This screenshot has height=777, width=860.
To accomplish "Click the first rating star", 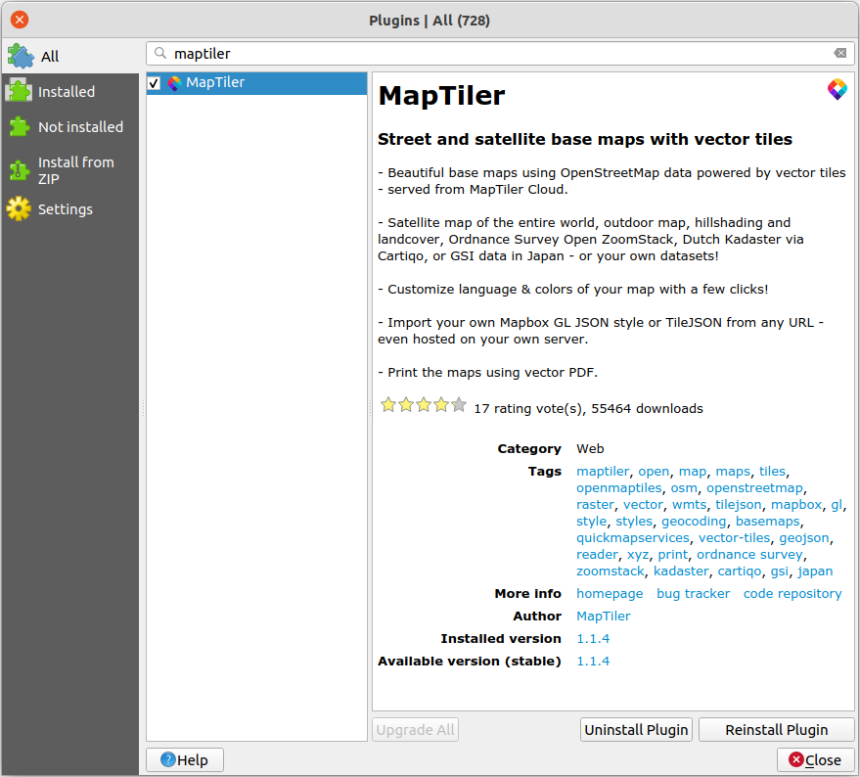I will point(388,405).
